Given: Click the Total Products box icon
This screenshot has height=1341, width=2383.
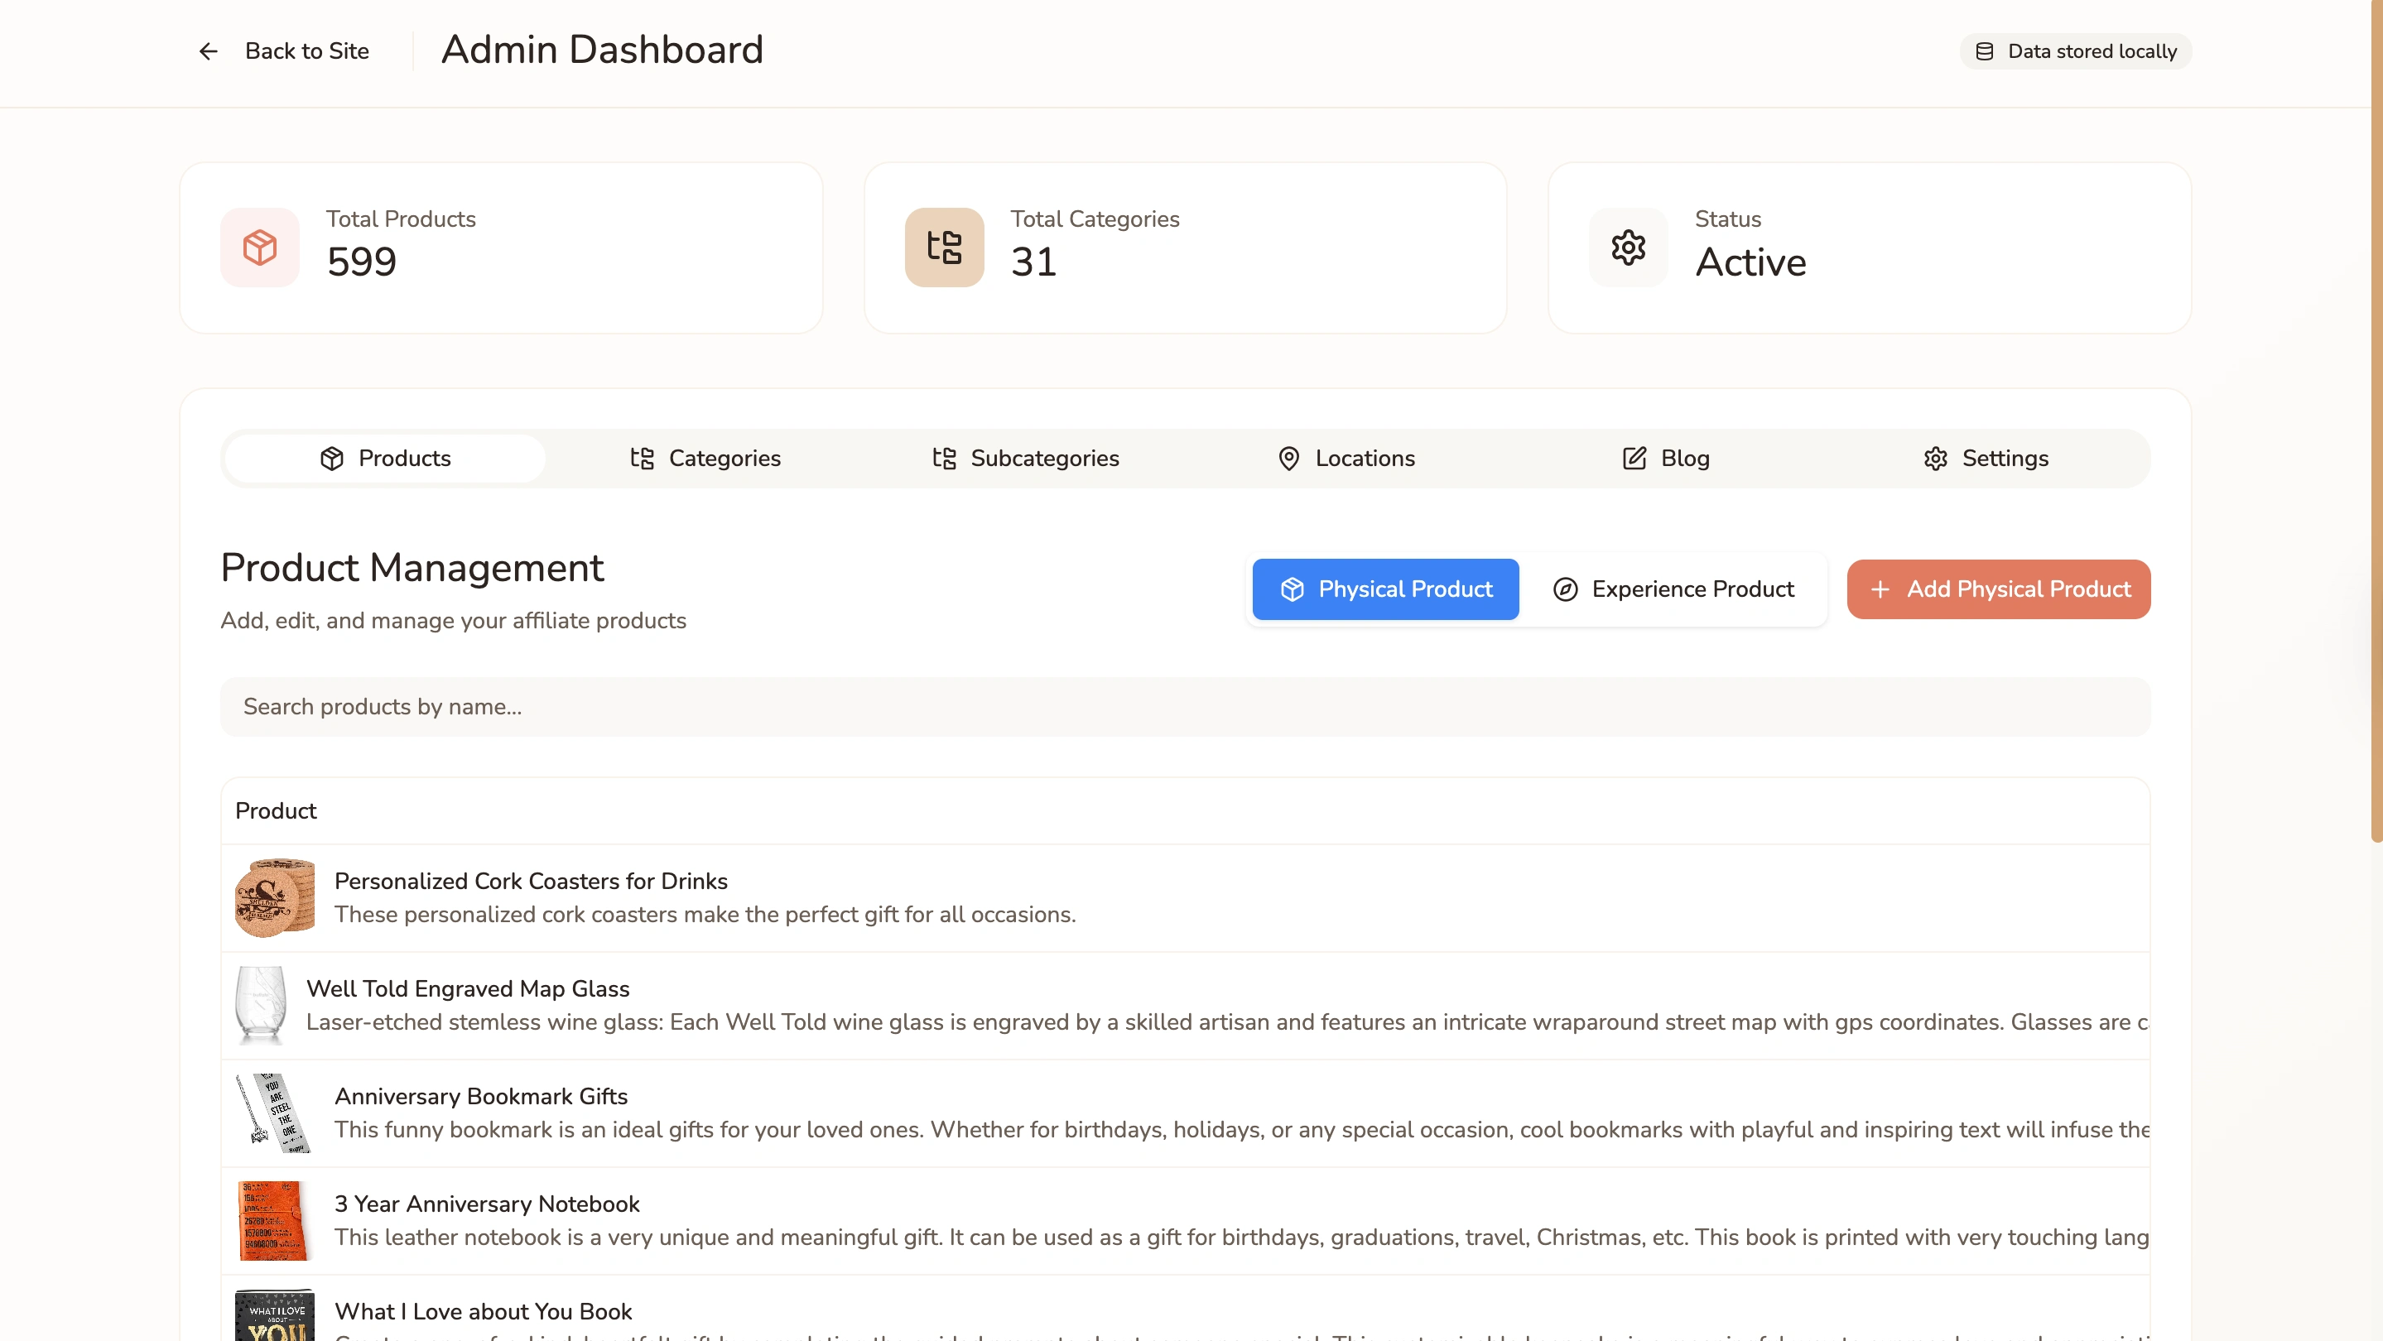Looking at the screenshot, I should click(260, 247).
